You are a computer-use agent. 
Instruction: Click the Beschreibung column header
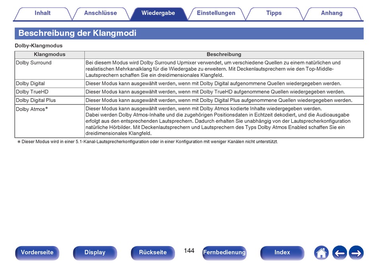click(224, 54)
